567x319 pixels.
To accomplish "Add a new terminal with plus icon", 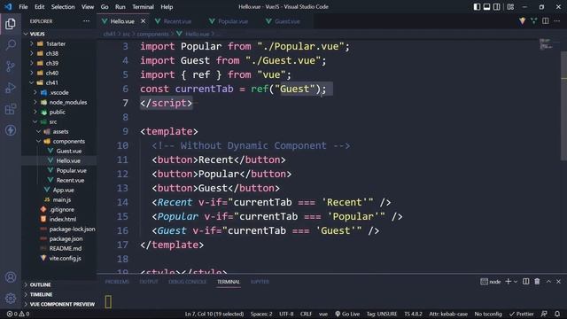I will coord(508,282).
